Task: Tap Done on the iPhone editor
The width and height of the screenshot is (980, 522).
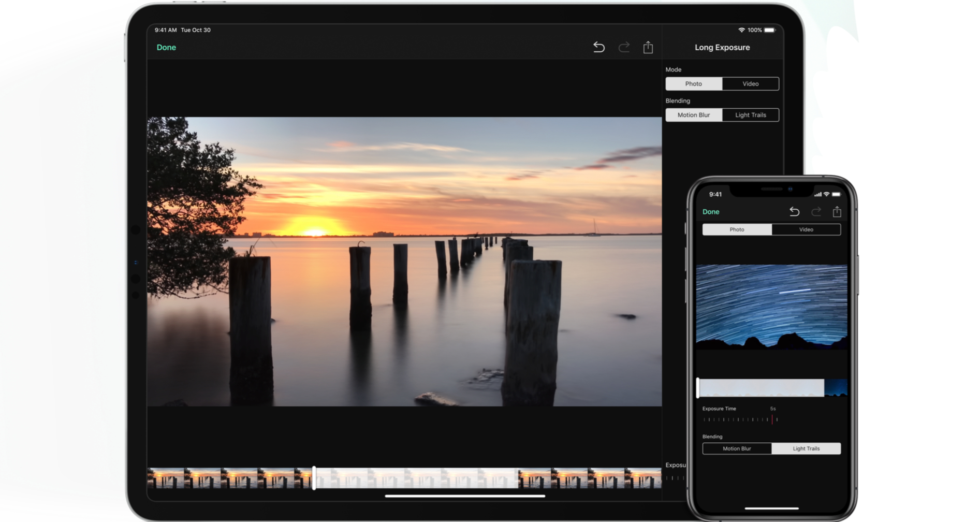Action: pos(711,211)
